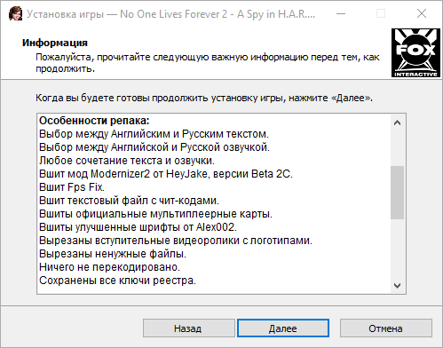Click scrollbar track below the thumb
The width and height of the screenshot is (443, 348).
click(x=397, y=249)
